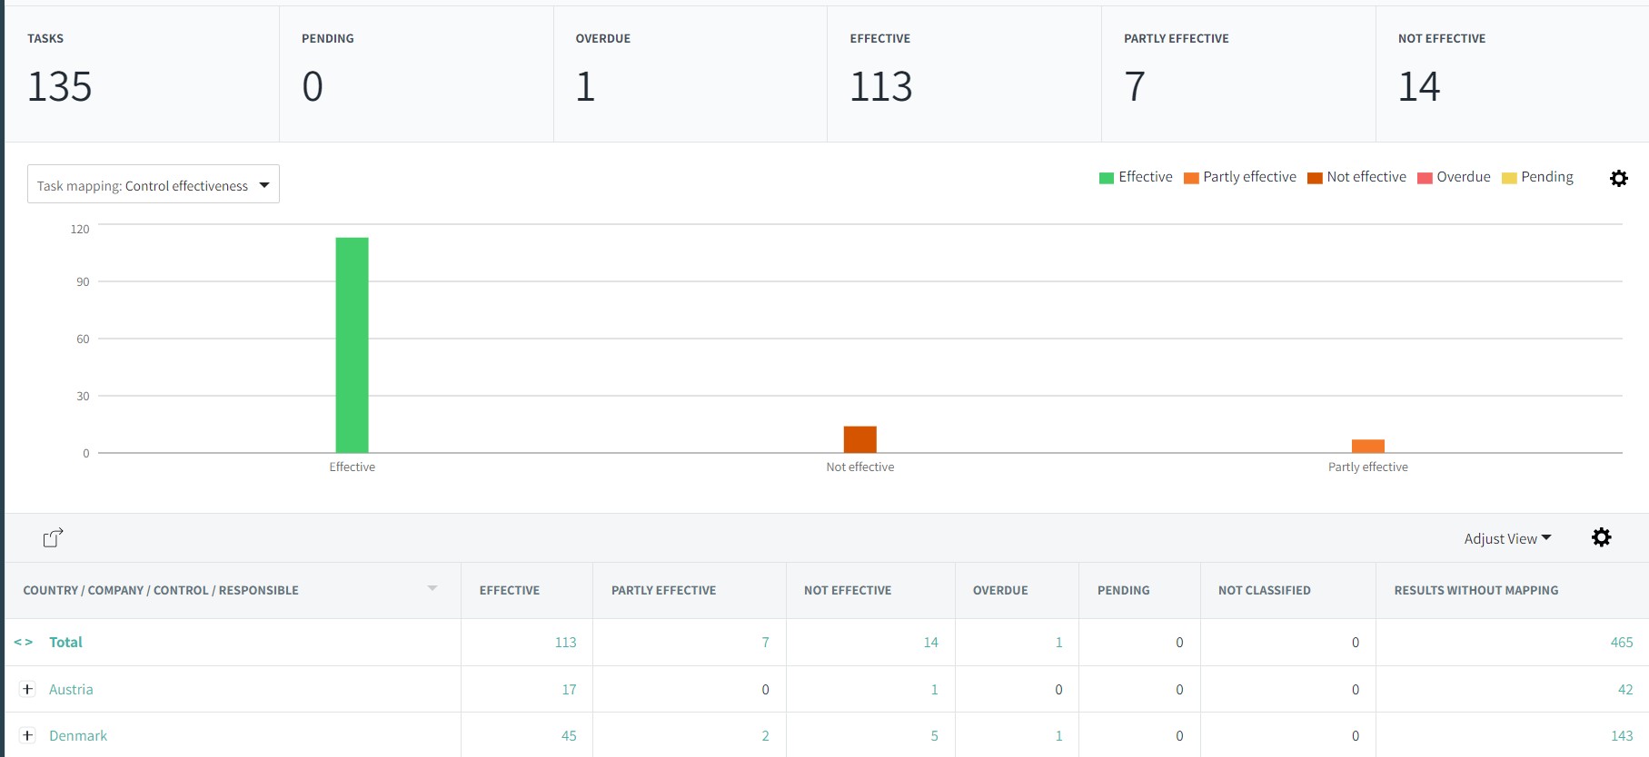This screenshot has width=1649, height=757.
Task: Click the Not effective chart bar
Action: (x=859, y=439)
